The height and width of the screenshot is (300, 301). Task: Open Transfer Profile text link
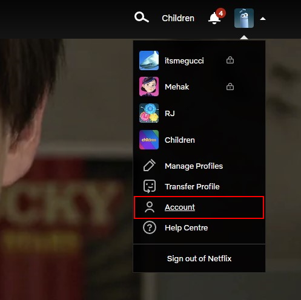coord(192,187)
